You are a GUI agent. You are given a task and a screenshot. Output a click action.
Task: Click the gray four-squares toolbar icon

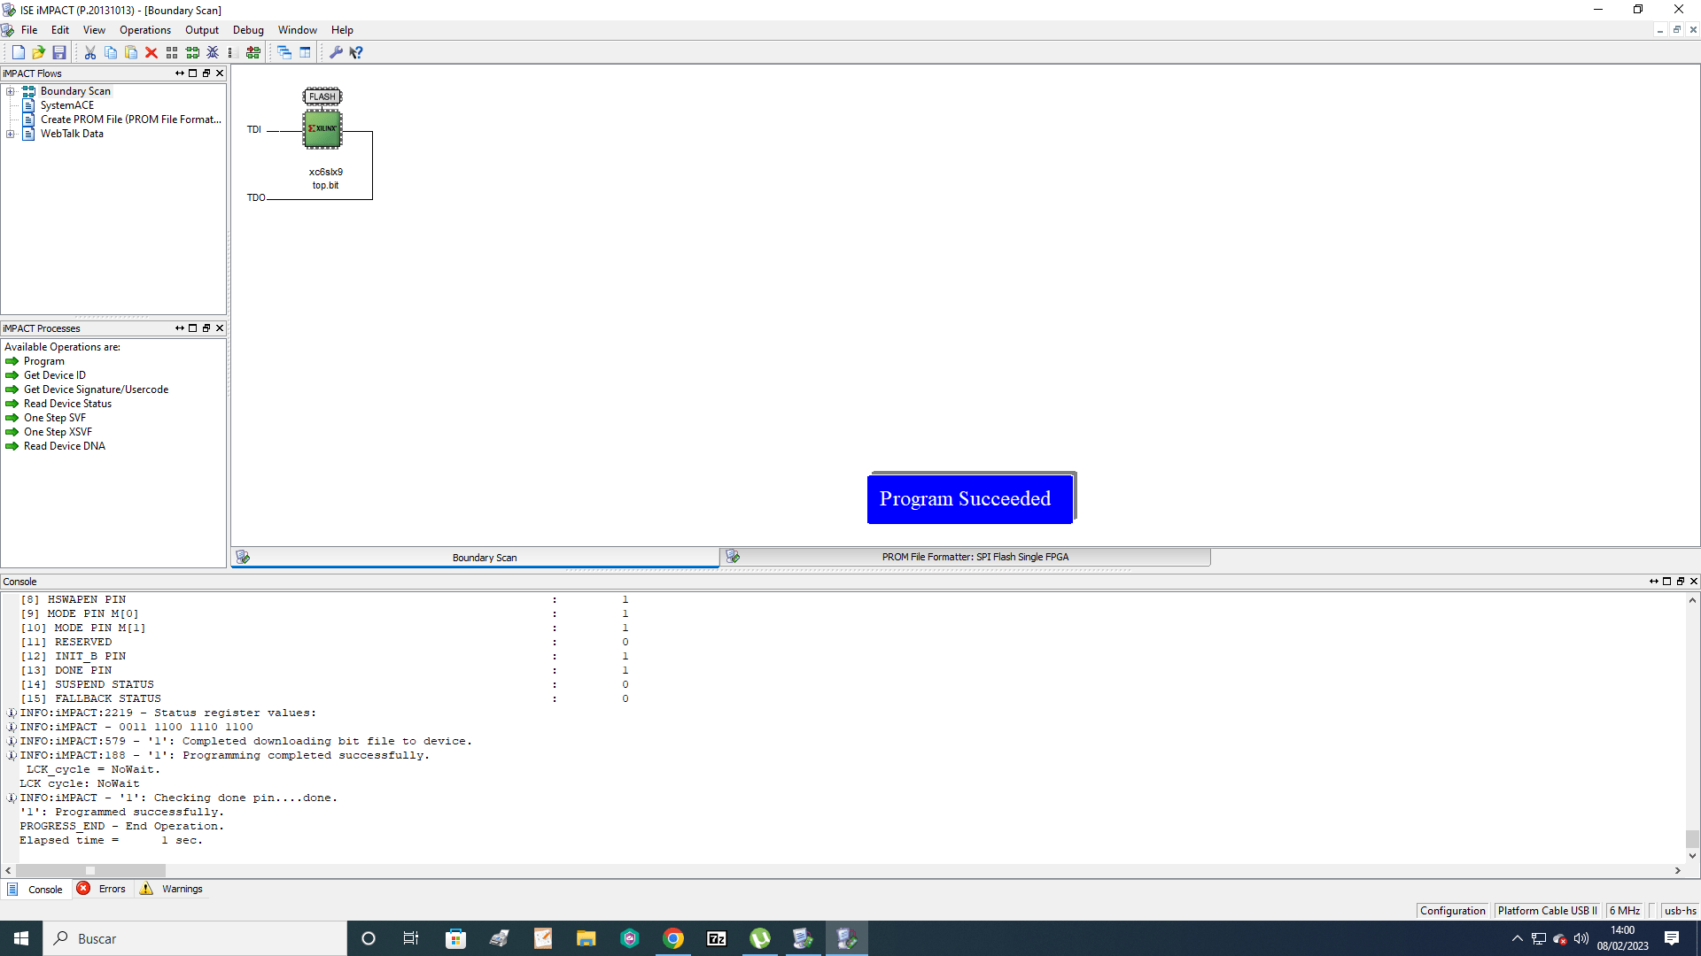tap(172, 52)
